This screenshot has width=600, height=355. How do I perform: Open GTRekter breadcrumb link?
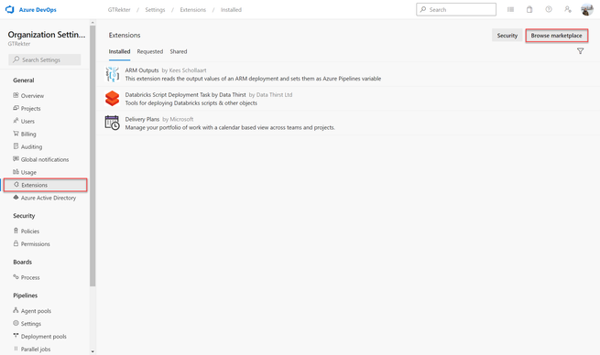point(119,10)
